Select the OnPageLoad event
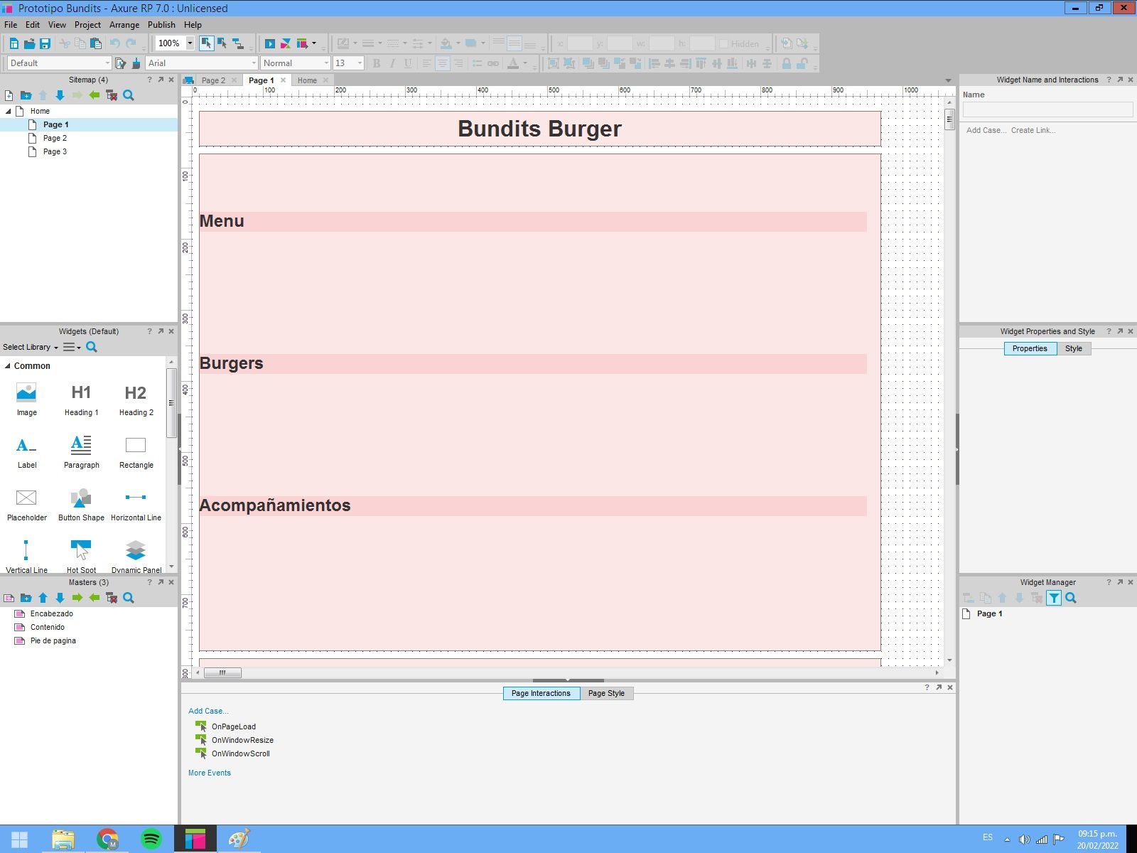This screenshot has width=1137, height=853. point(234,726)
